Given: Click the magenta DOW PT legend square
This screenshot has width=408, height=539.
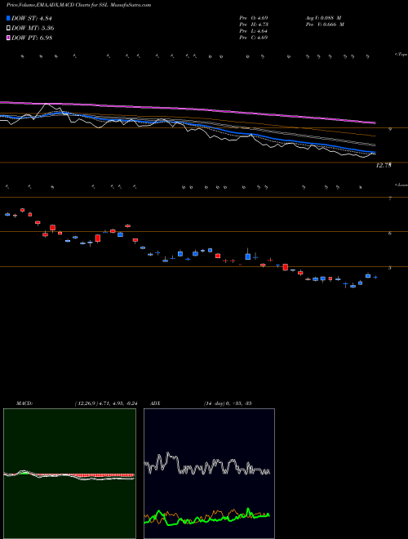Looking at the screenshot, I should click(x=9, y=38).
